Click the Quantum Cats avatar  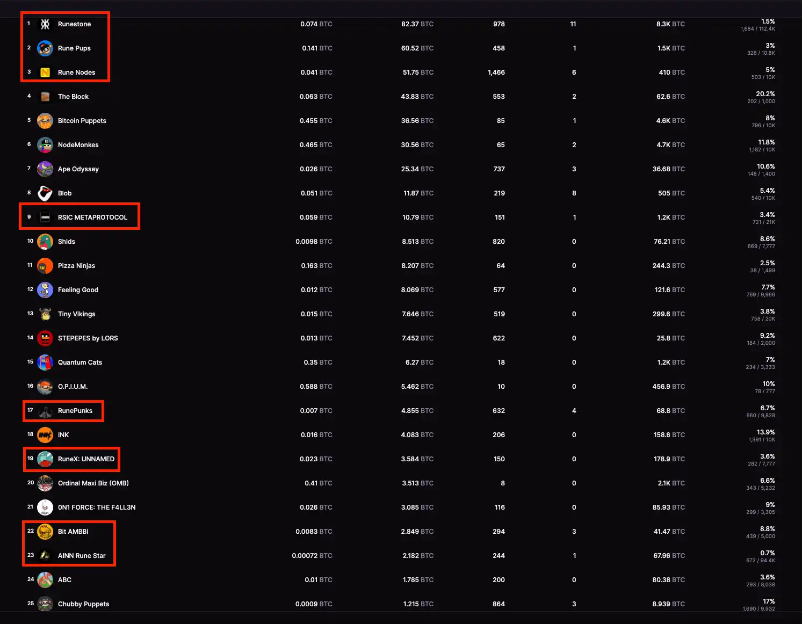coord(45,362)
